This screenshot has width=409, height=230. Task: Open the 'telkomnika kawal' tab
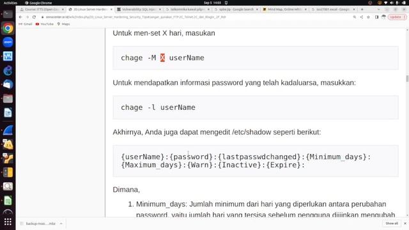coord(187,10)
